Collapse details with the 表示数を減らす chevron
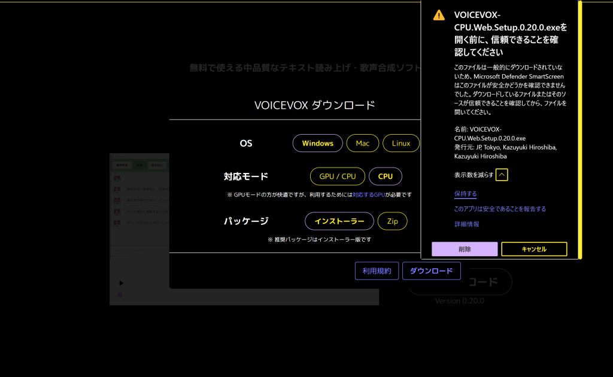This screenshot has width=613, height=377. tap(502, 175)
